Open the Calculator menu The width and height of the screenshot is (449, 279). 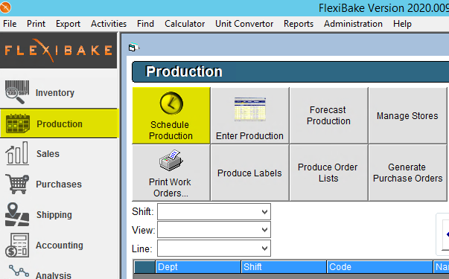tap(185, 24)
